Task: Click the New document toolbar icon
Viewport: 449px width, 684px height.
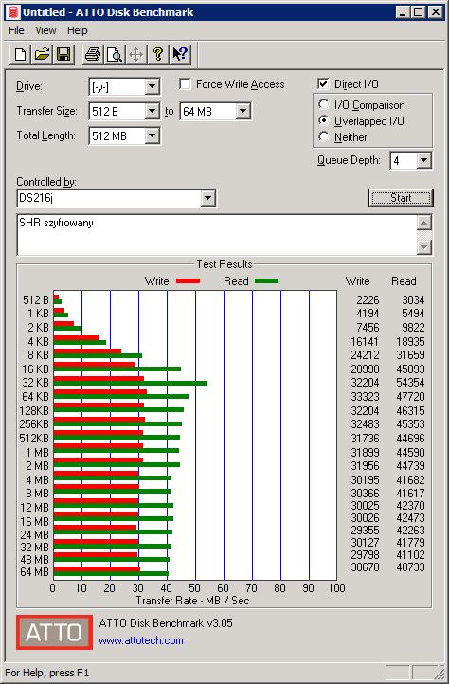Action: [21, 55]
